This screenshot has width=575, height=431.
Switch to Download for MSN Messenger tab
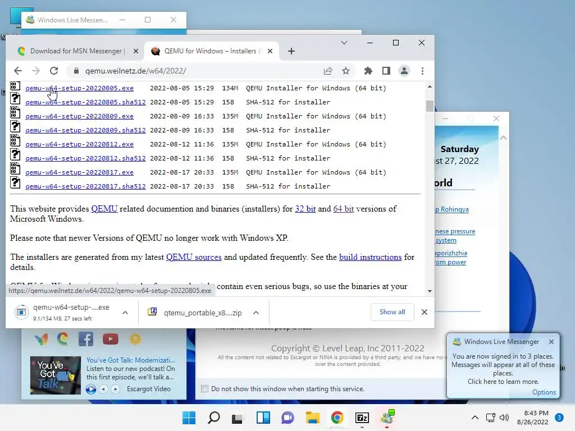coord(77,51)
